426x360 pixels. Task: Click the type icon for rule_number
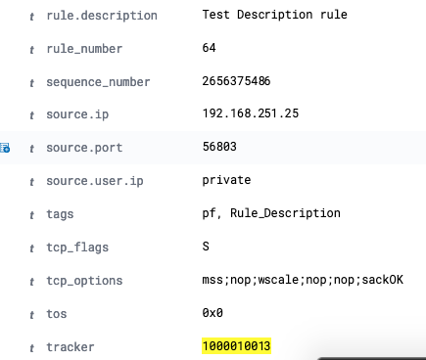click(x=31, y=50)
